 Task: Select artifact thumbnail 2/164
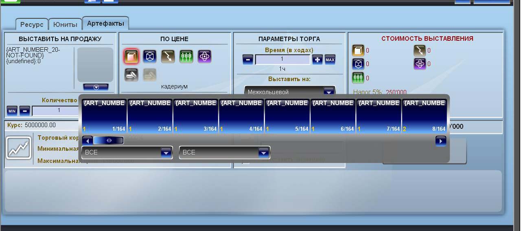click(150, 116)
